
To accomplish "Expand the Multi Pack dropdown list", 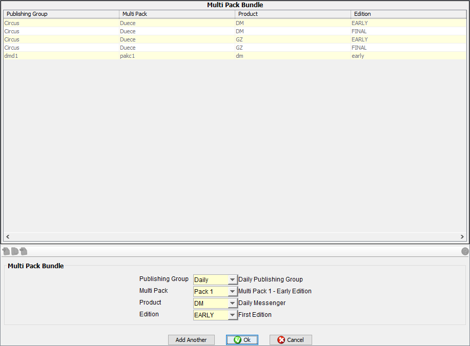I will point(233,292).
